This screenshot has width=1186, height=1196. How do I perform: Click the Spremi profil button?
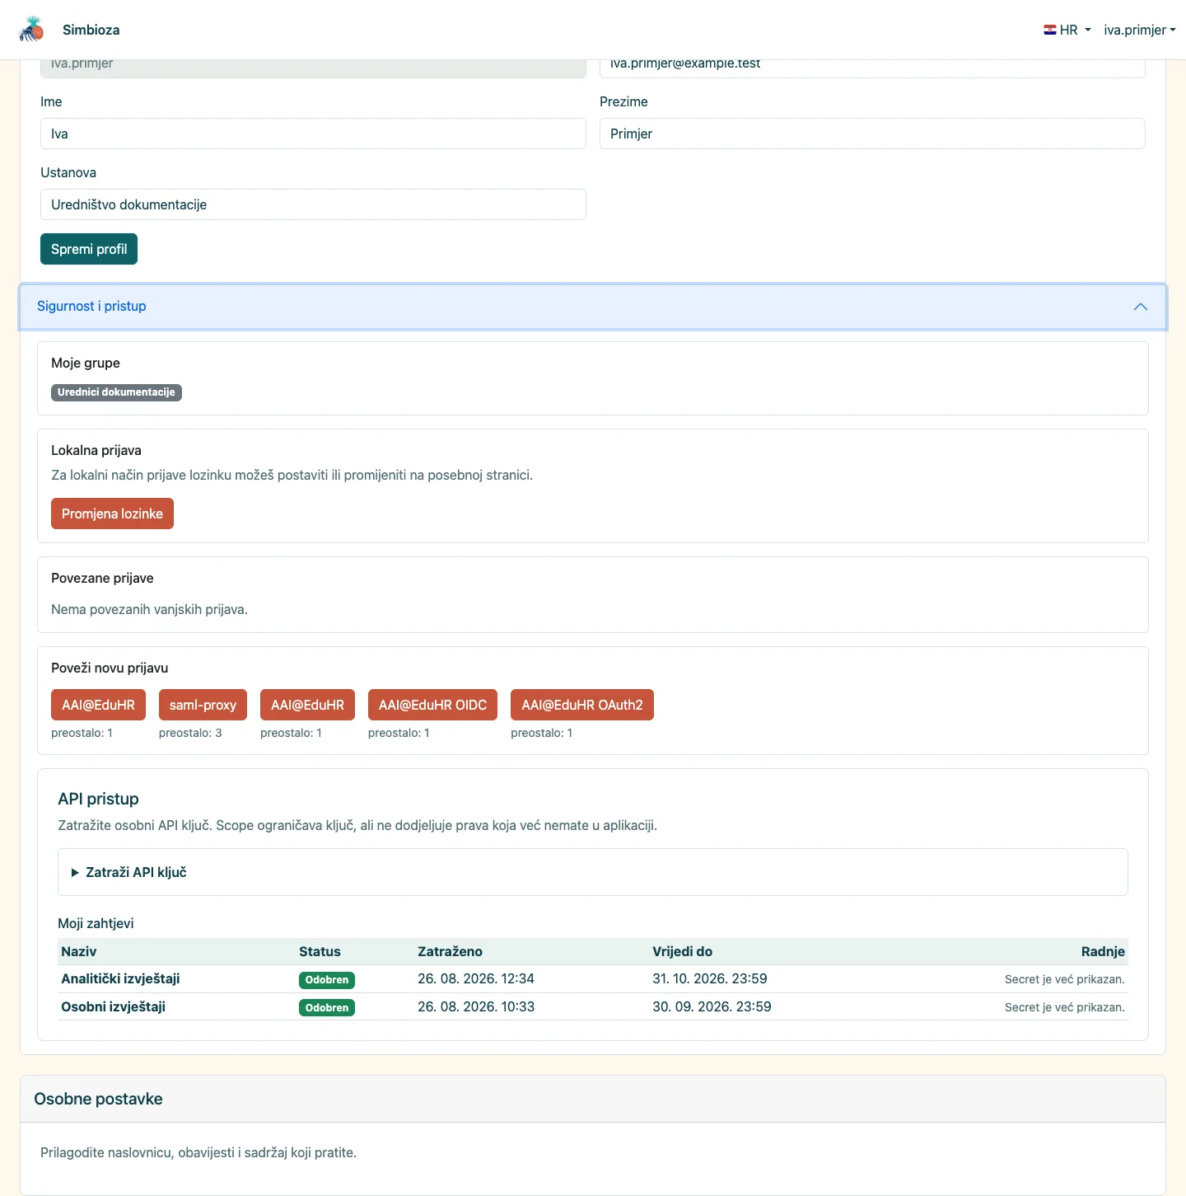tap(89, 249)
